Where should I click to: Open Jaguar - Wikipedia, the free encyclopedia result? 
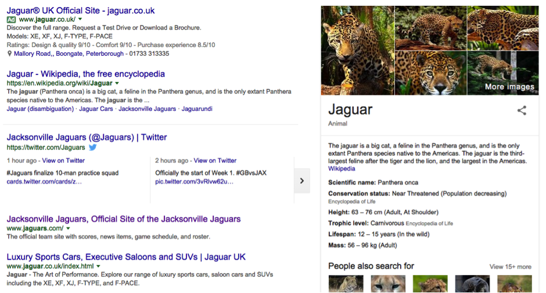click(x=85, y=74)
